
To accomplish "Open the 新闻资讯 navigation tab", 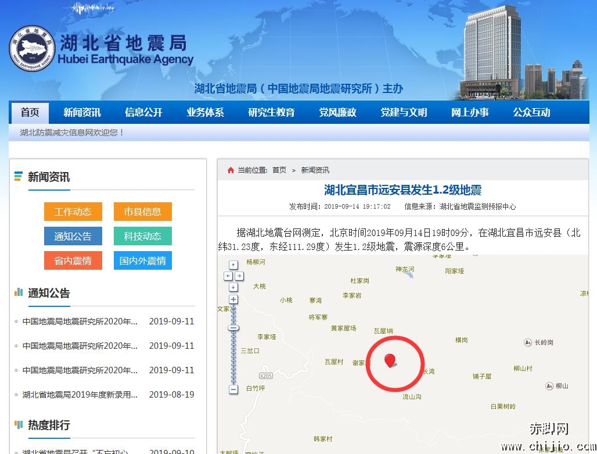I will pos(82,113).
